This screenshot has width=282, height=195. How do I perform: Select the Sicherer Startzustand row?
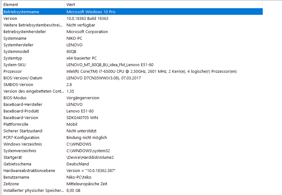pyautogui.click(x=133, y=131)
